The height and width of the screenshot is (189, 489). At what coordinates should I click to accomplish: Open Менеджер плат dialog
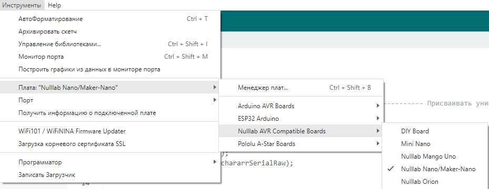[301, 88]
